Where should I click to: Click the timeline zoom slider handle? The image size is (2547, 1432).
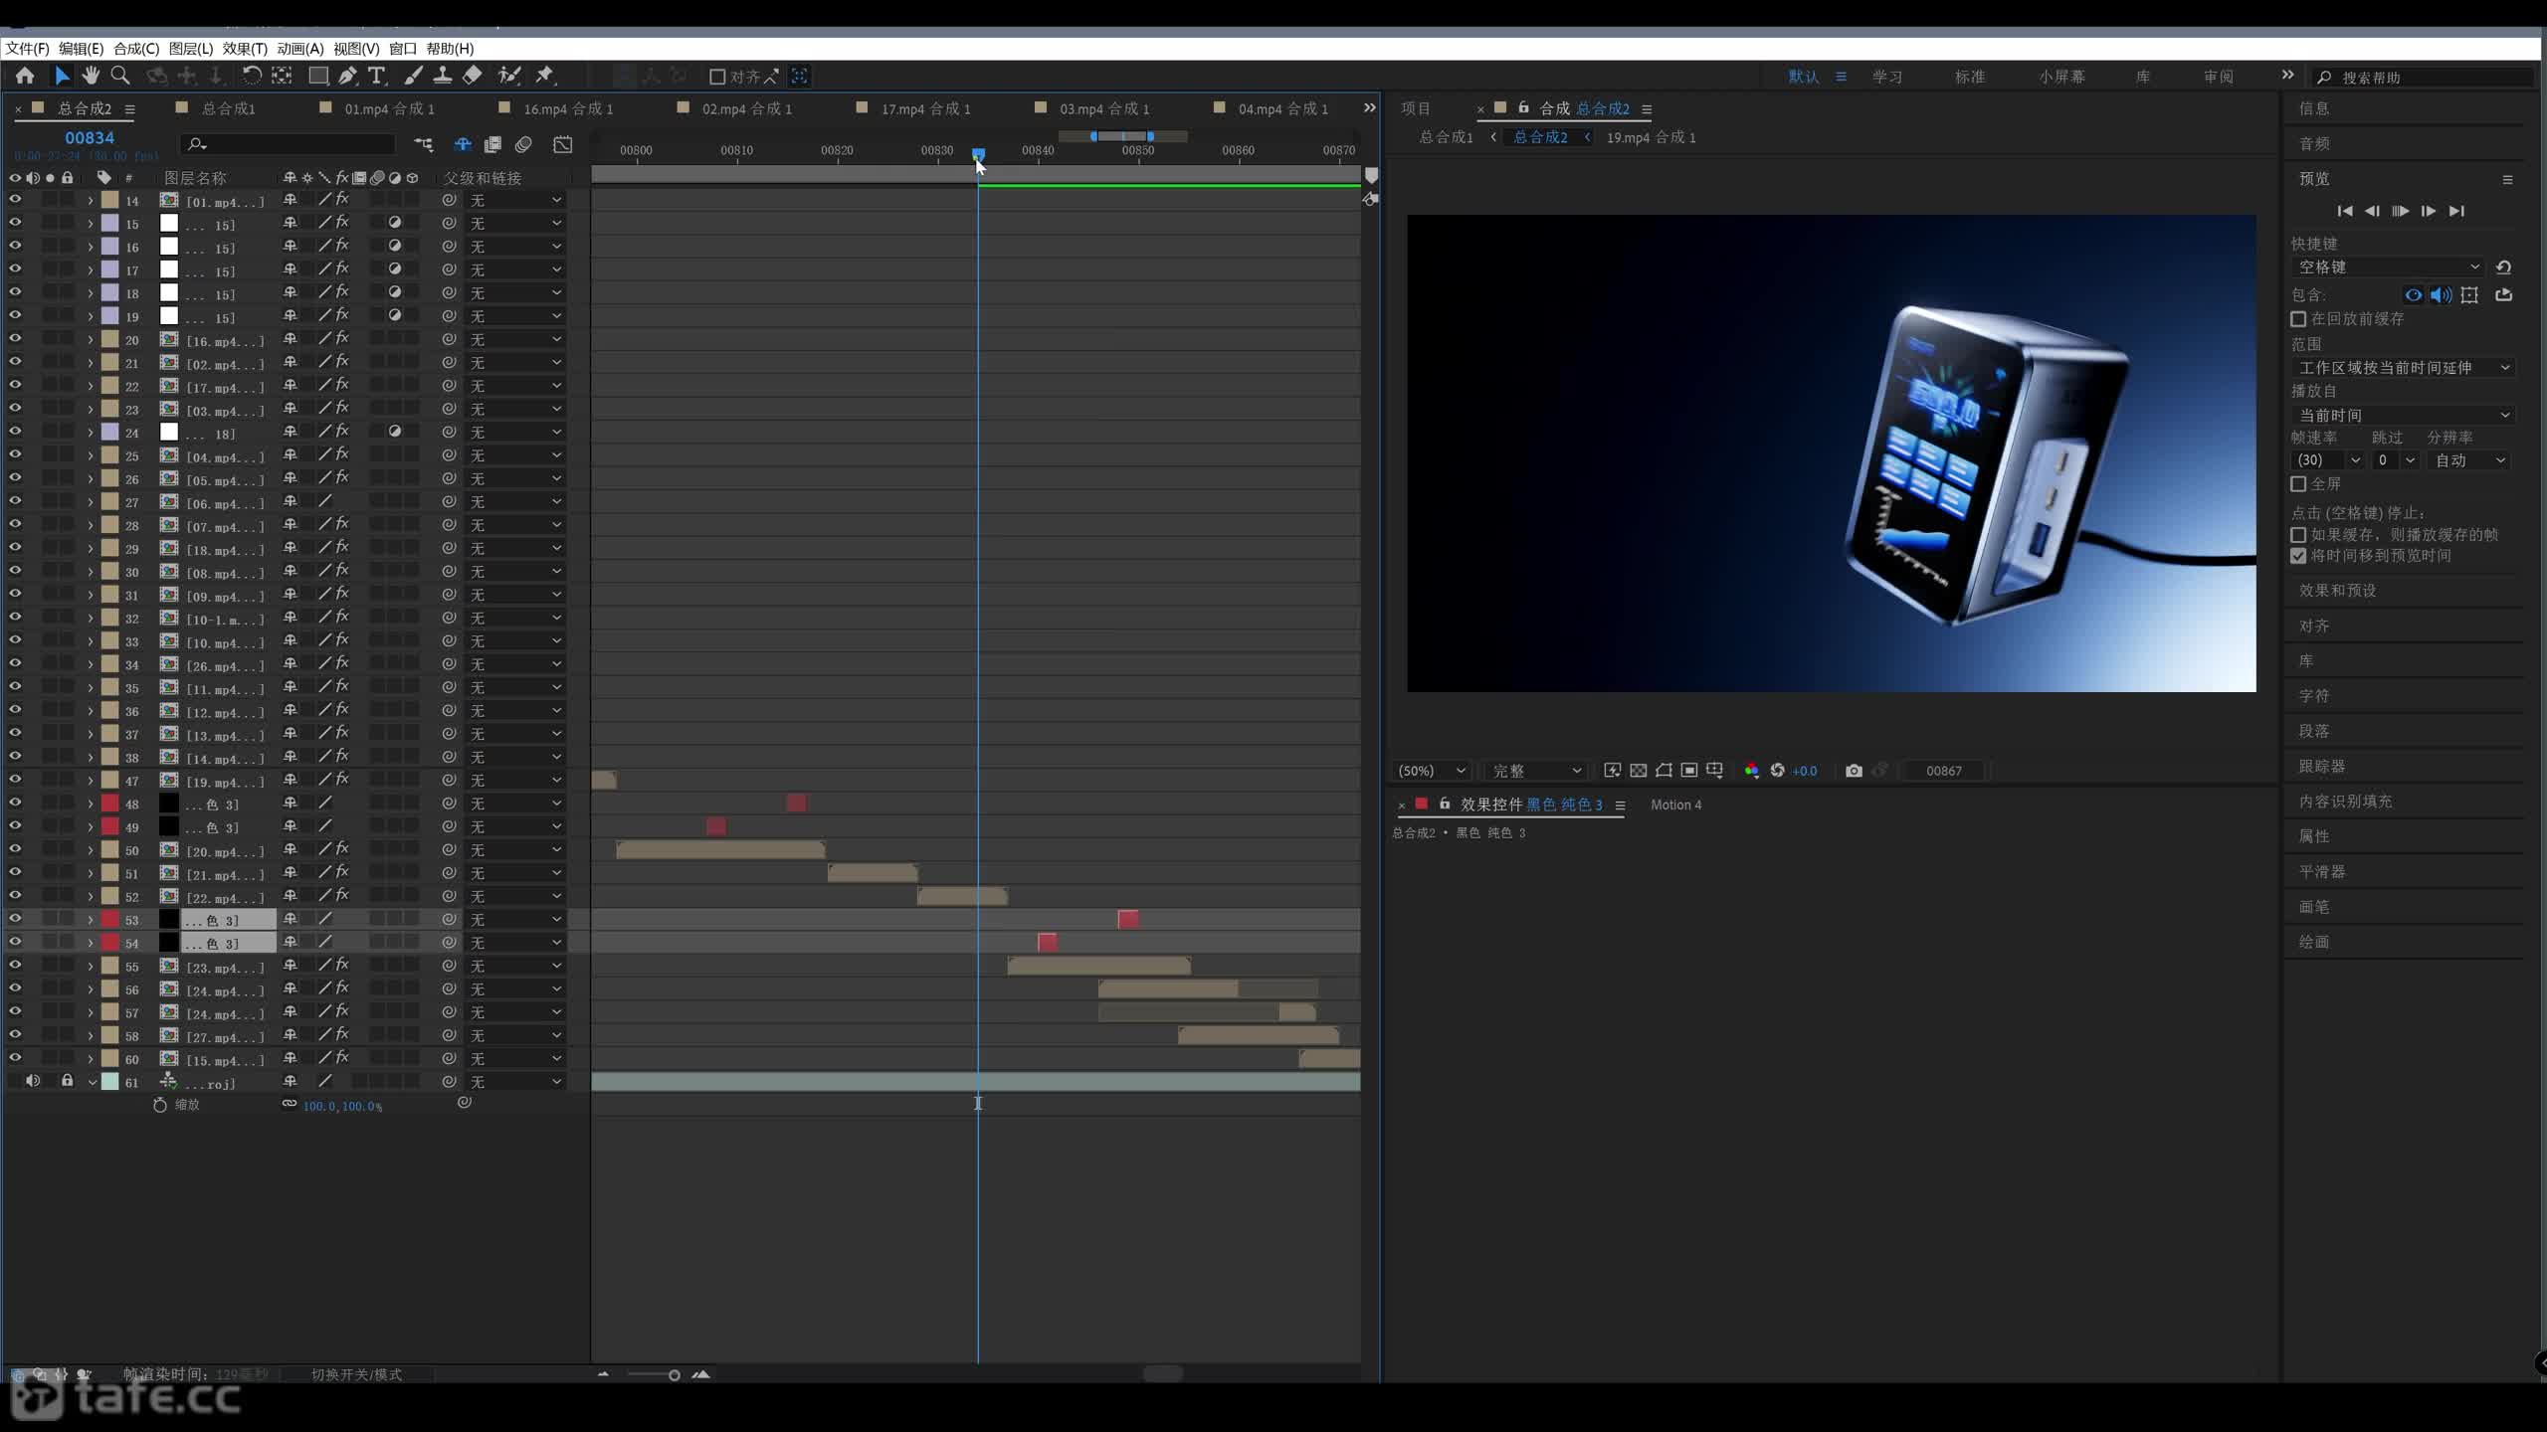674,1375
